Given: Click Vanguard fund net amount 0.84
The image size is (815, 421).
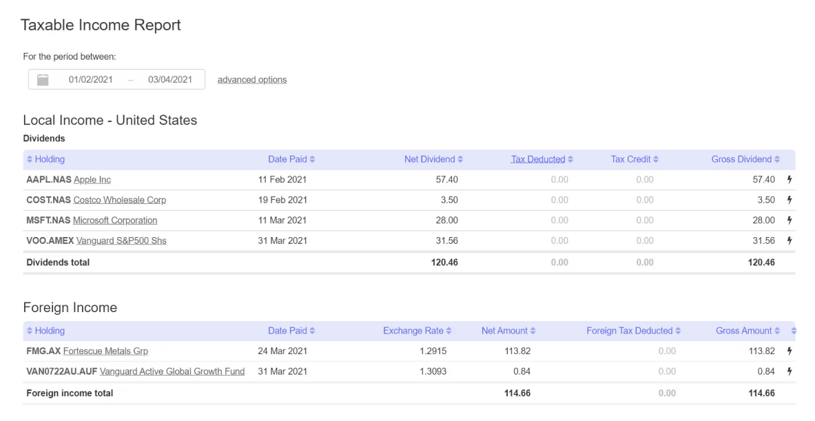Looking at the screenshot, I should pyautogui.click(x=522, y=371).
